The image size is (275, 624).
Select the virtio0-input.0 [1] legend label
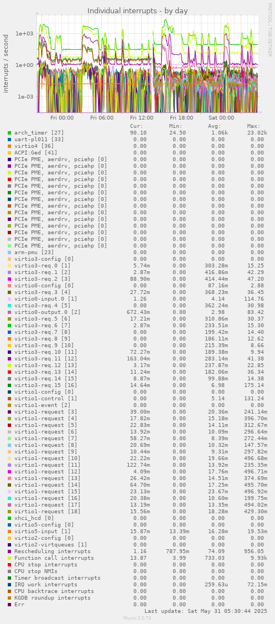42,299
